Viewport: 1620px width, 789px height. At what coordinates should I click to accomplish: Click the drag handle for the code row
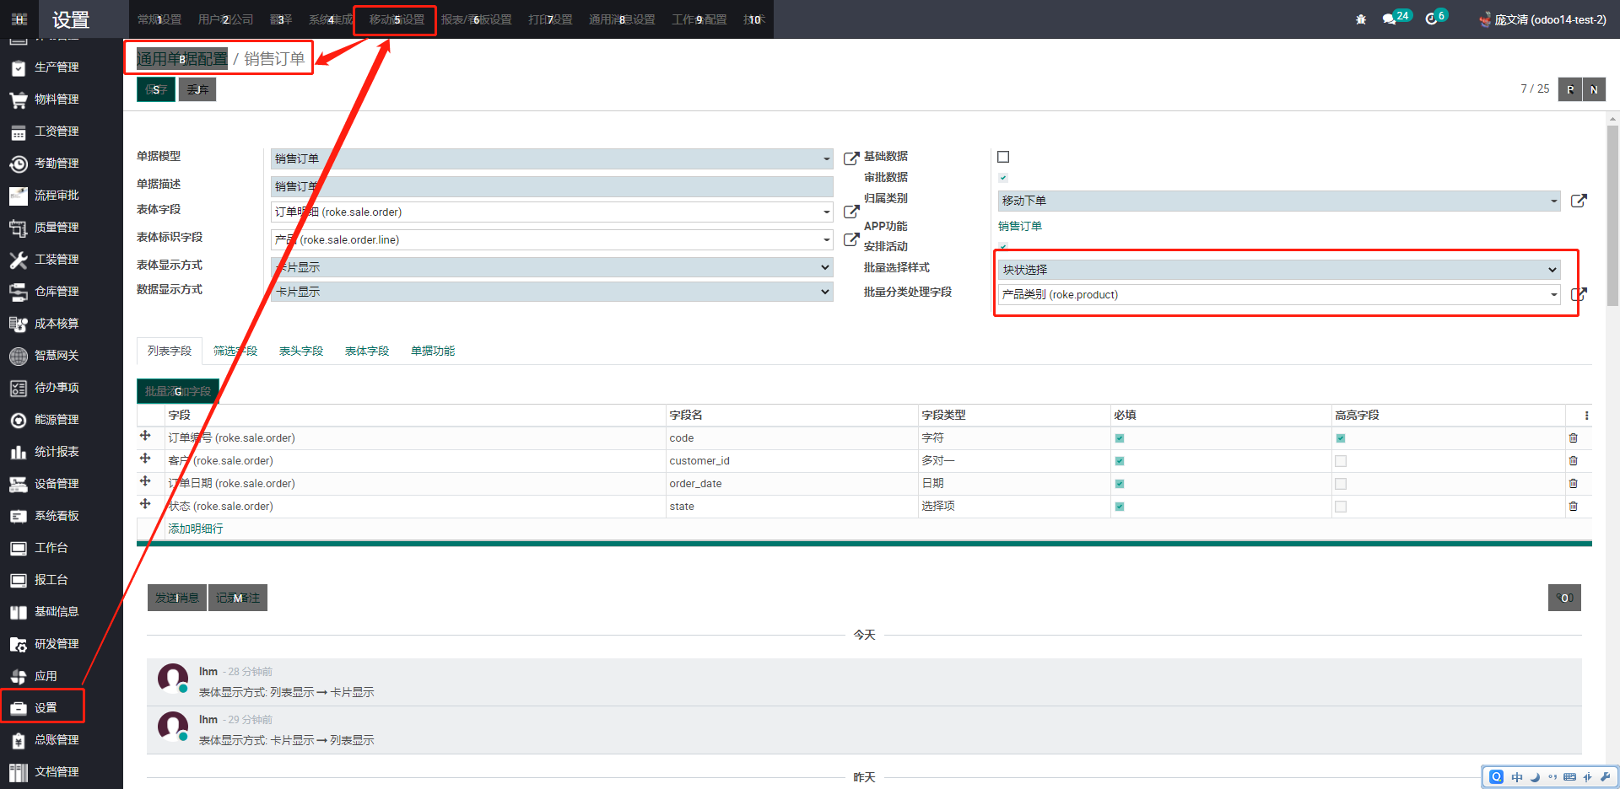coord(145,436)
